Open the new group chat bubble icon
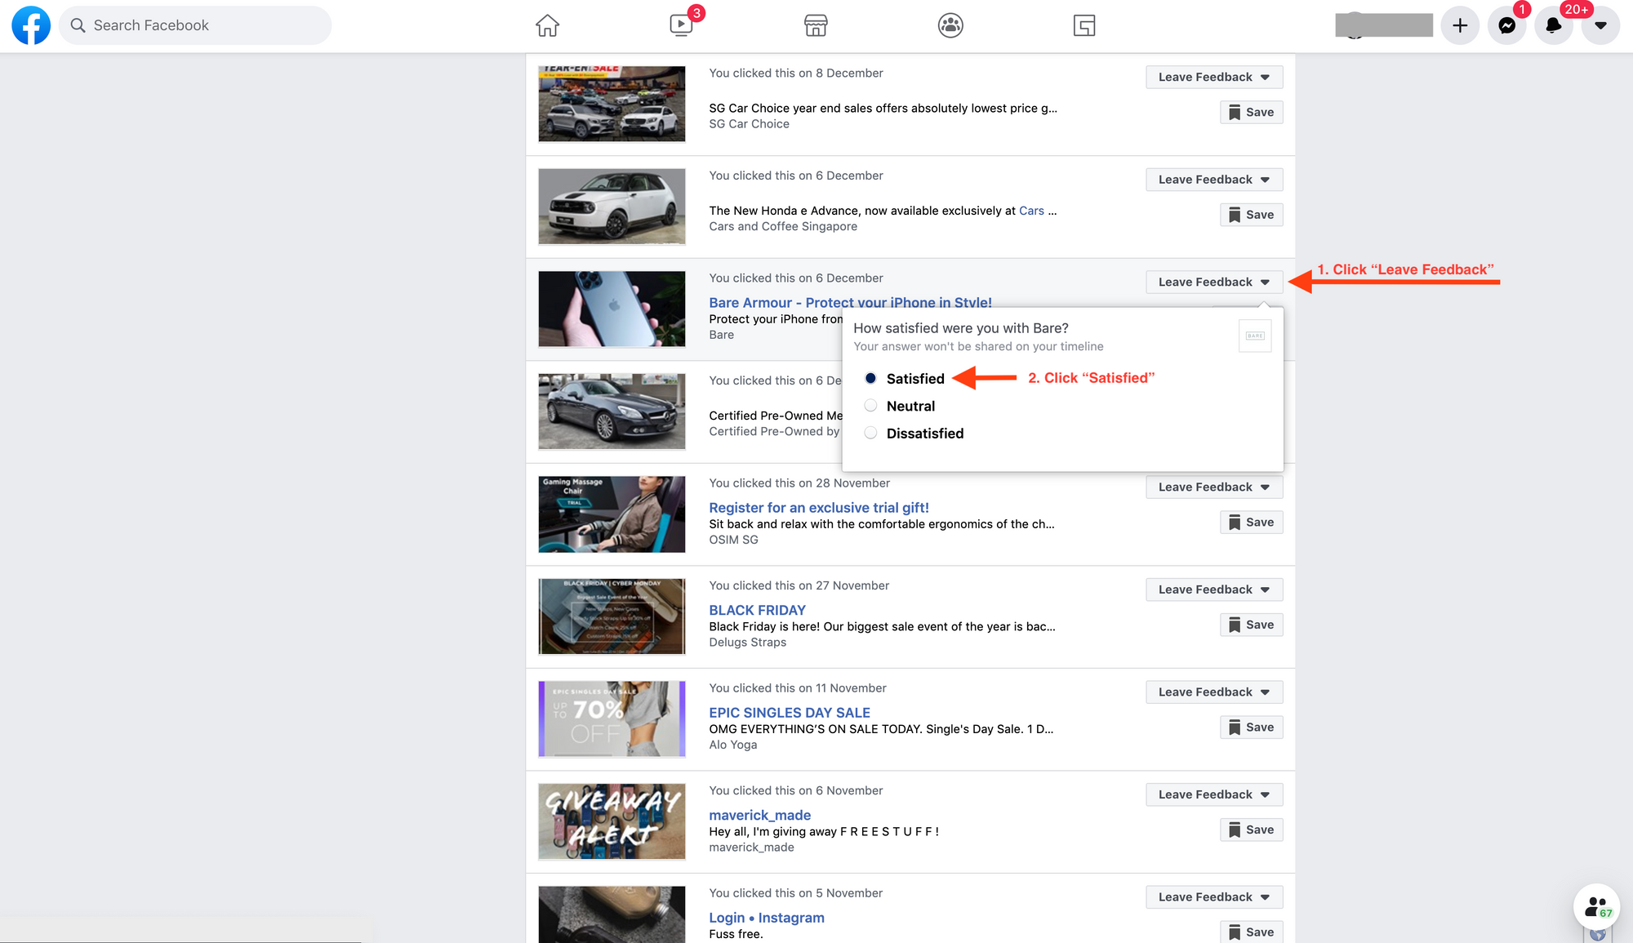The height and width of the screenshot is (943, 1633). (x=1596, y=906)
